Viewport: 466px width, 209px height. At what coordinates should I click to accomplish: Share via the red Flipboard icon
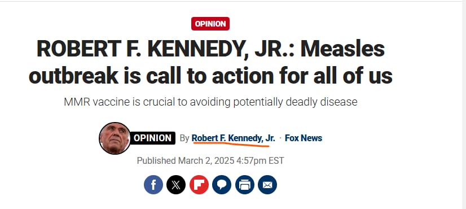199,185
